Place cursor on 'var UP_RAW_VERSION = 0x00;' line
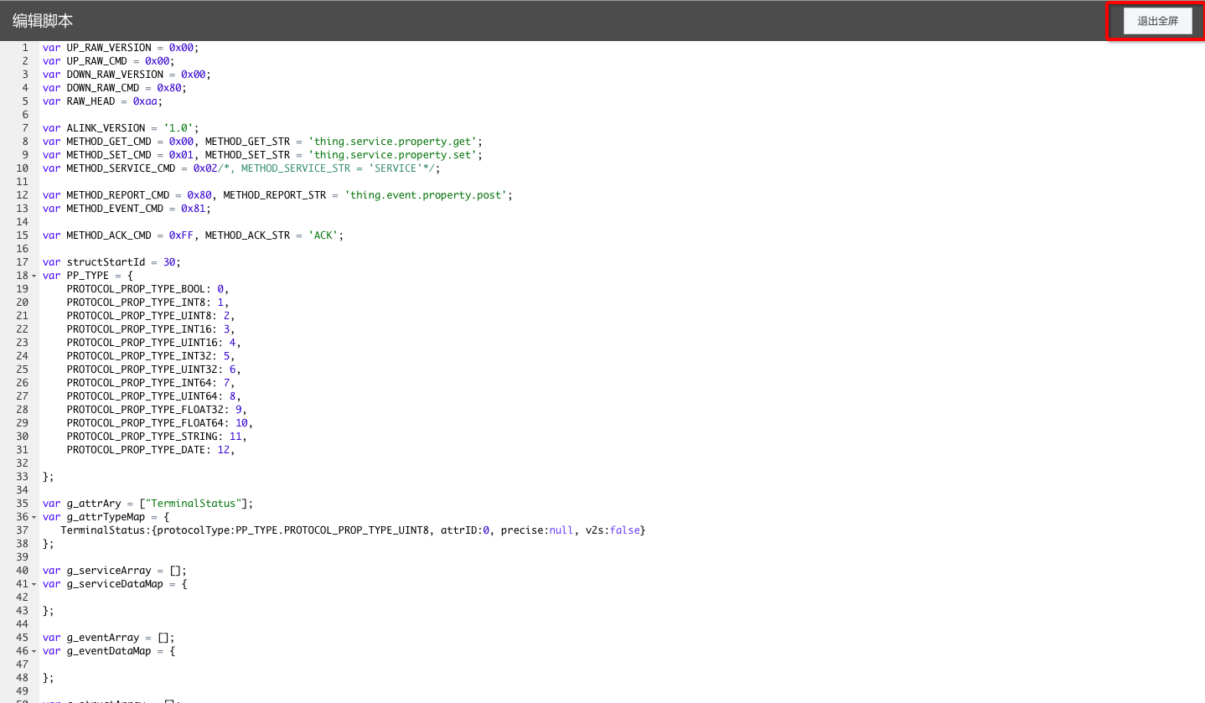Image resolution: width=1205 pixels, height=703 pixels. pyautogui.click(x=121, y=48)
